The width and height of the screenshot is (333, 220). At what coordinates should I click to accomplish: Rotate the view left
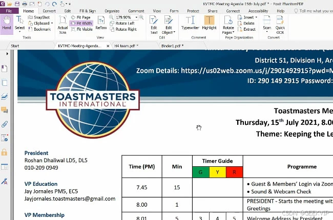[x=122, y=23]
